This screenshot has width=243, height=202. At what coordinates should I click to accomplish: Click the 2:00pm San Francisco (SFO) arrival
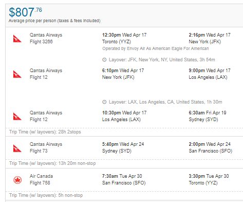211,147
